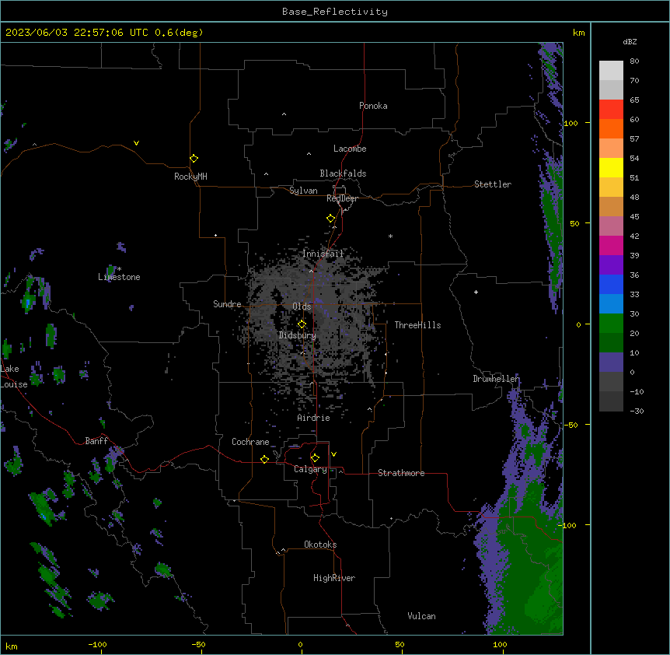Screen dimensions: 670x655
Task: Click the radar clutter center near Olds
Action: (x=314, y=317)
